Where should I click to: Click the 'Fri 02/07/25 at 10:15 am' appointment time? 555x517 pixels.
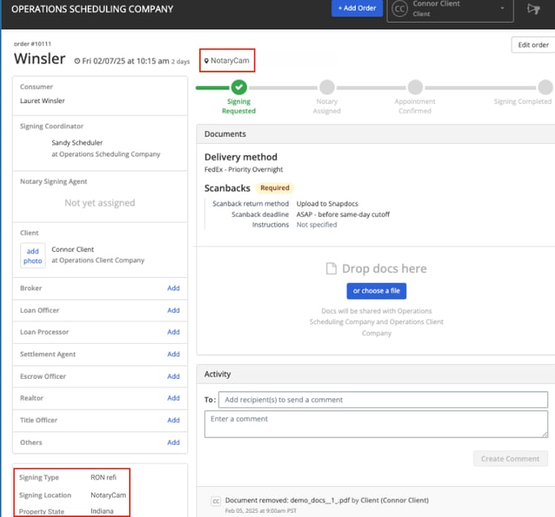(x=126, y=61)
